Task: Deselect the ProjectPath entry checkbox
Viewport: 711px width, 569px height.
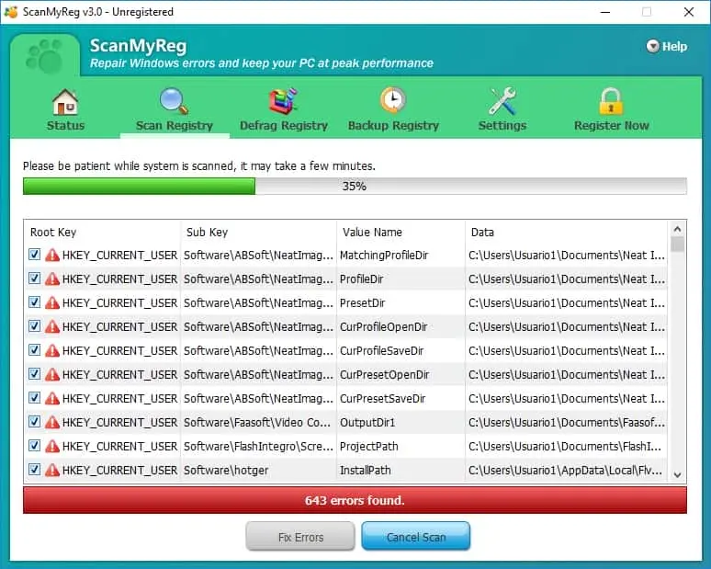Action: [35, 445]
